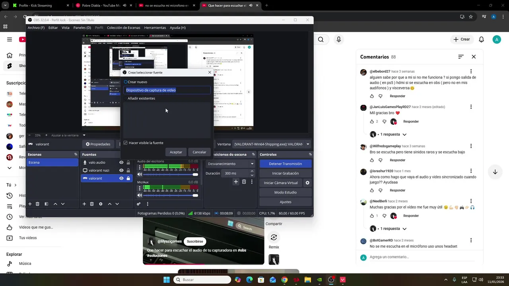Undock the Controles panel
The height and width of the screenshot is (286, 509).
[310, 155]
